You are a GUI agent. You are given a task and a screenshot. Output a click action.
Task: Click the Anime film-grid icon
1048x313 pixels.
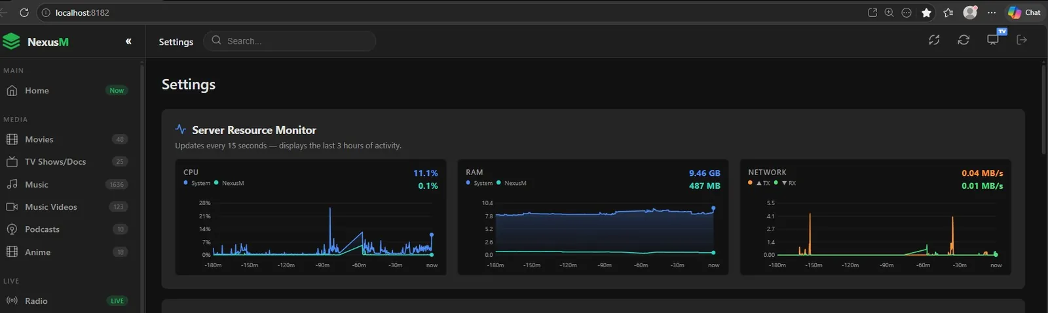(12, 252)
